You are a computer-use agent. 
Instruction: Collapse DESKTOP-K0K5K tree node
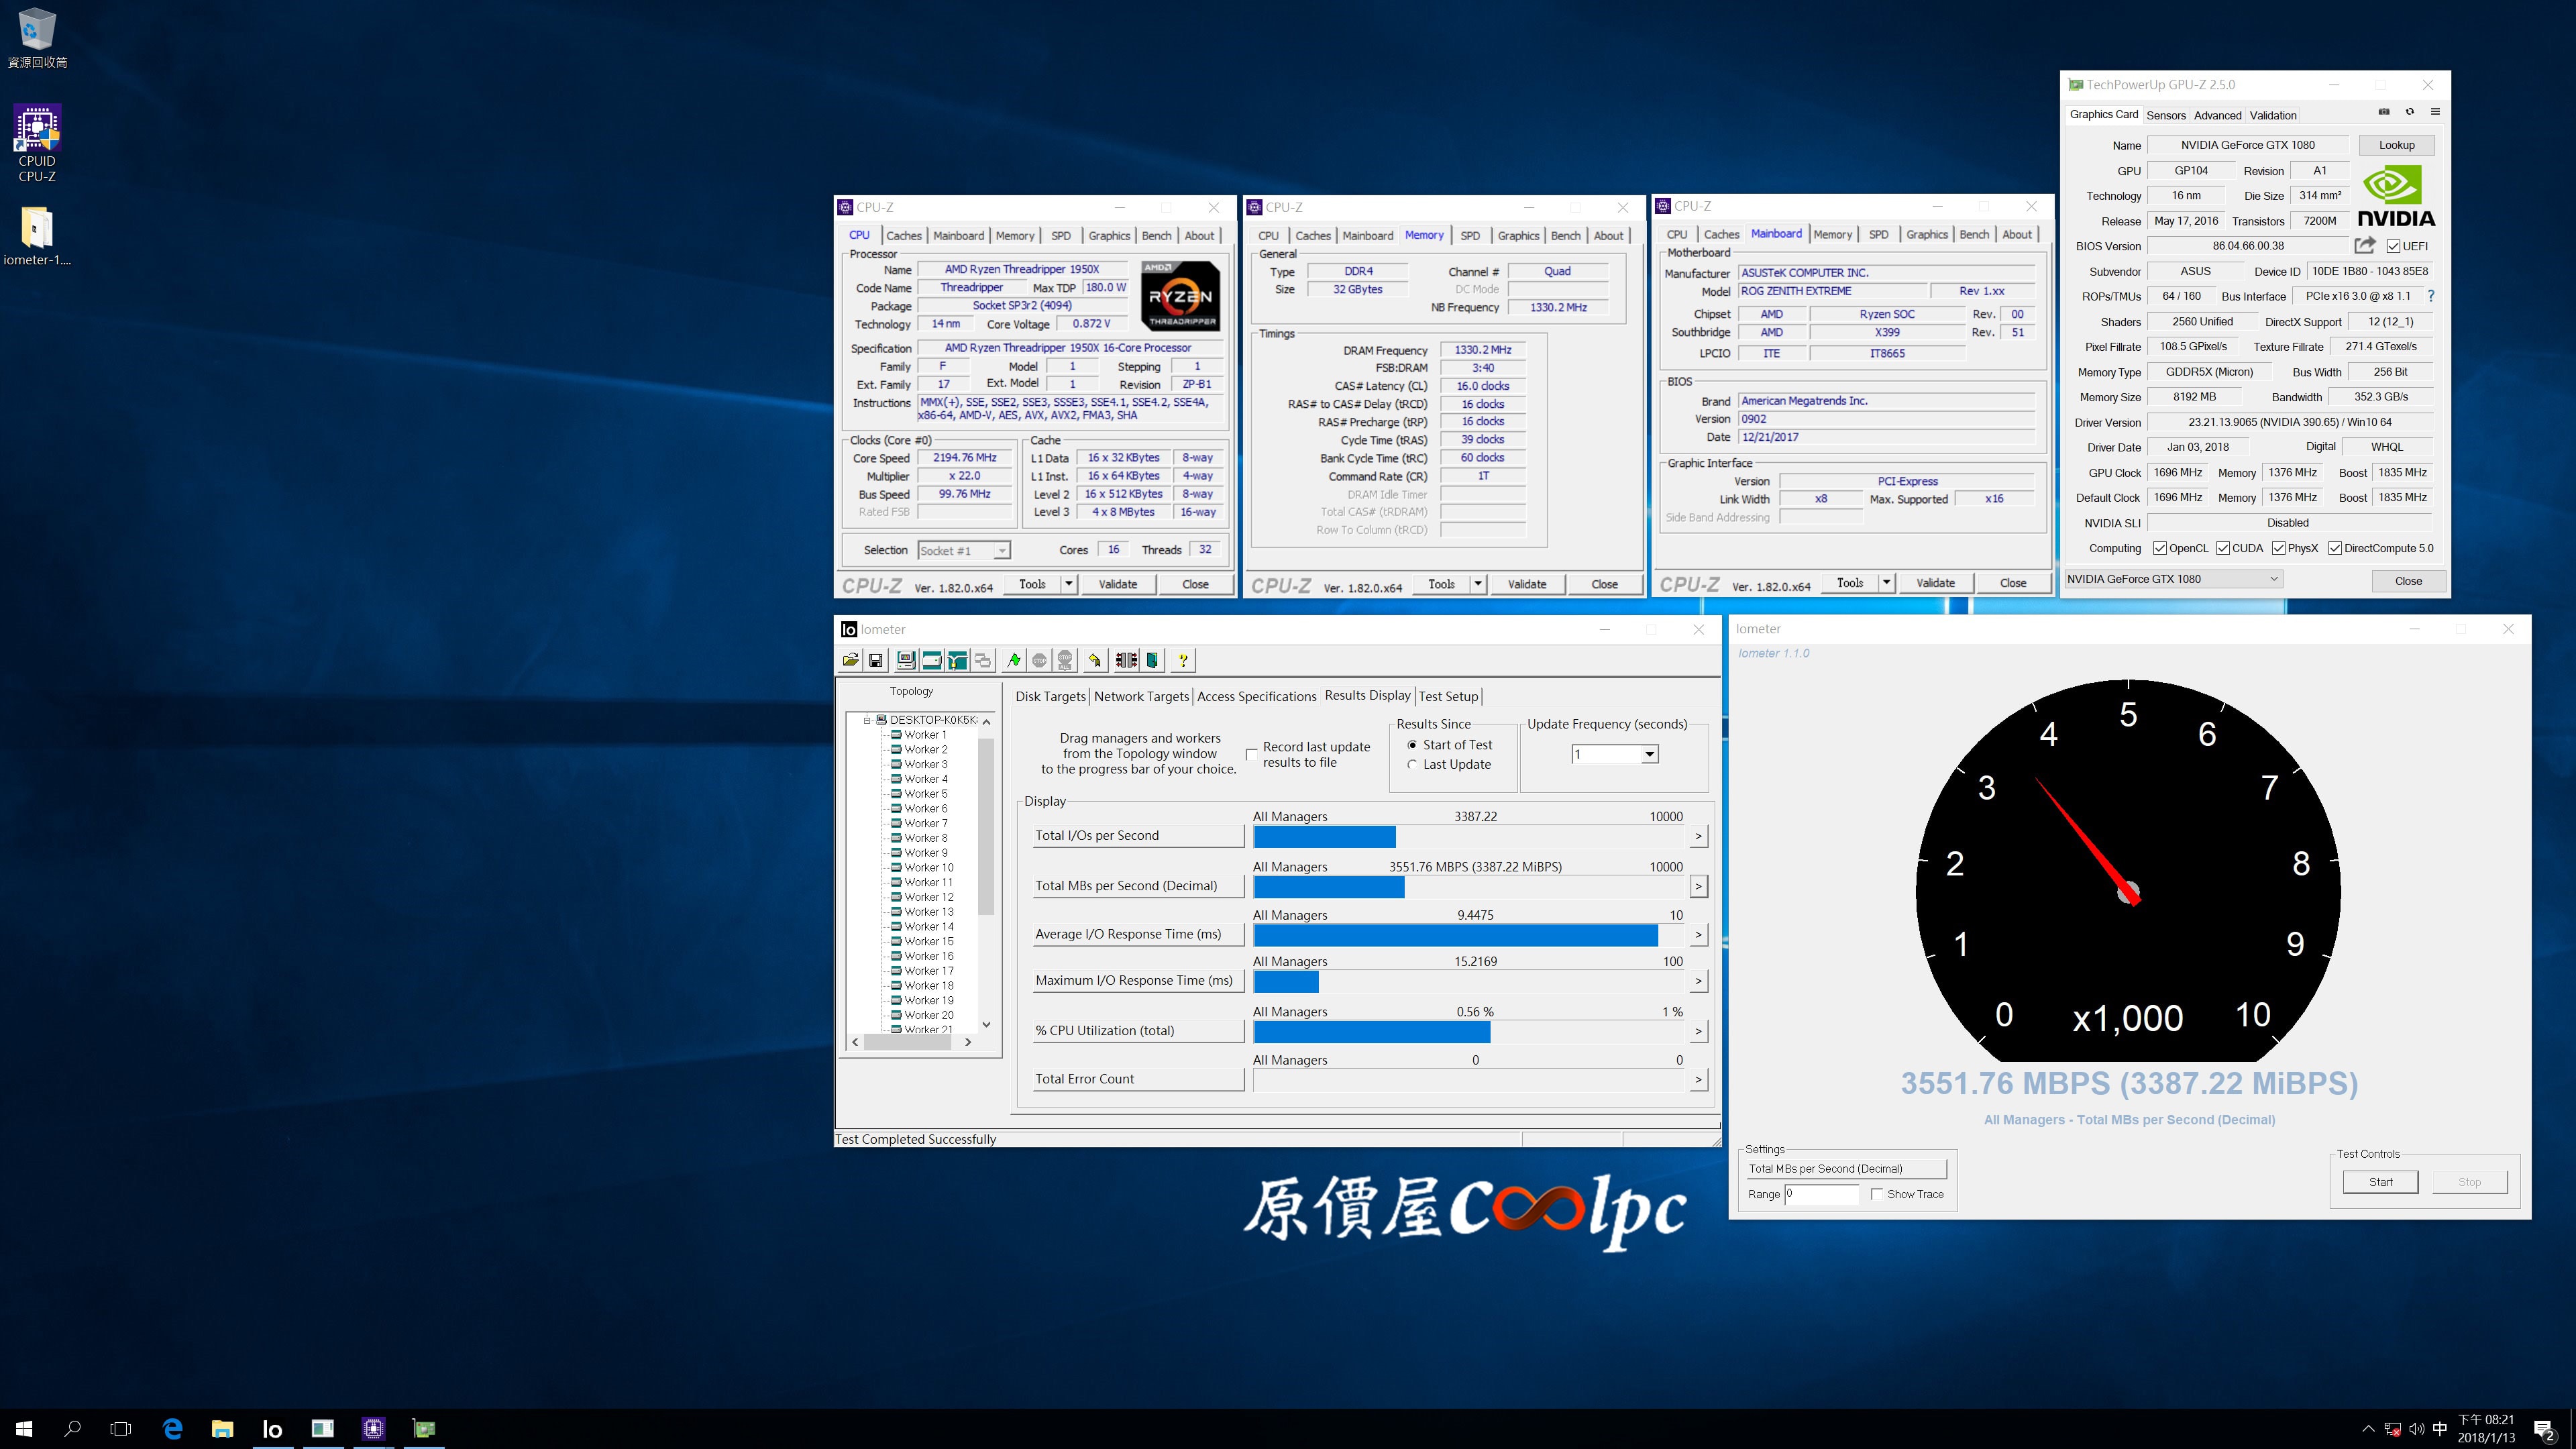[867, 720]
